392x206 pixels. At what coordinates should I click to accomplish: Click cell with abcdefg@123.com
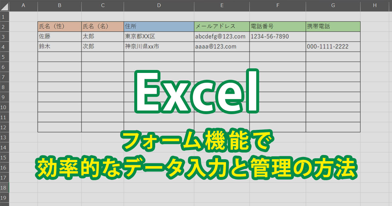[221, 37]
